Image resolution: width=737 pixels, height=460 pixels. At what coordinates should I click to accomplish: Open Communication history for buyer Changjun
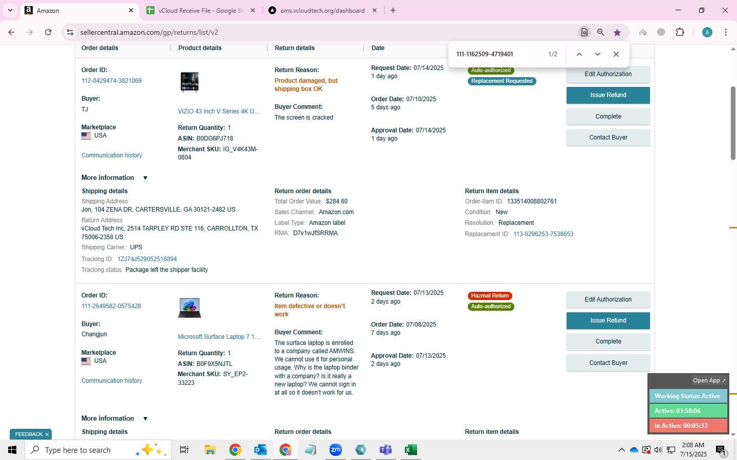click(112, 381)
